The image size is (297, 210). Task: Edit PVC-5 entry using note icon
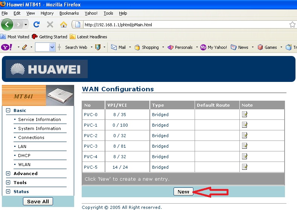pos(245,167)
